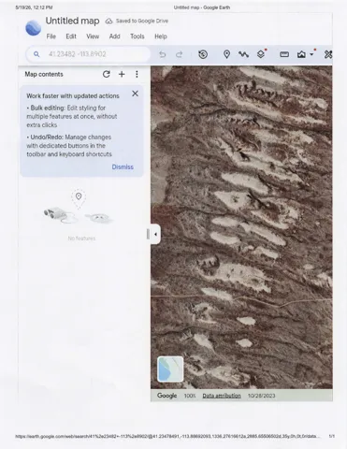The width and height of the screenshot is (347, 449).
Task: Click the Google Earth logo icon
Action: coord(33,28)
